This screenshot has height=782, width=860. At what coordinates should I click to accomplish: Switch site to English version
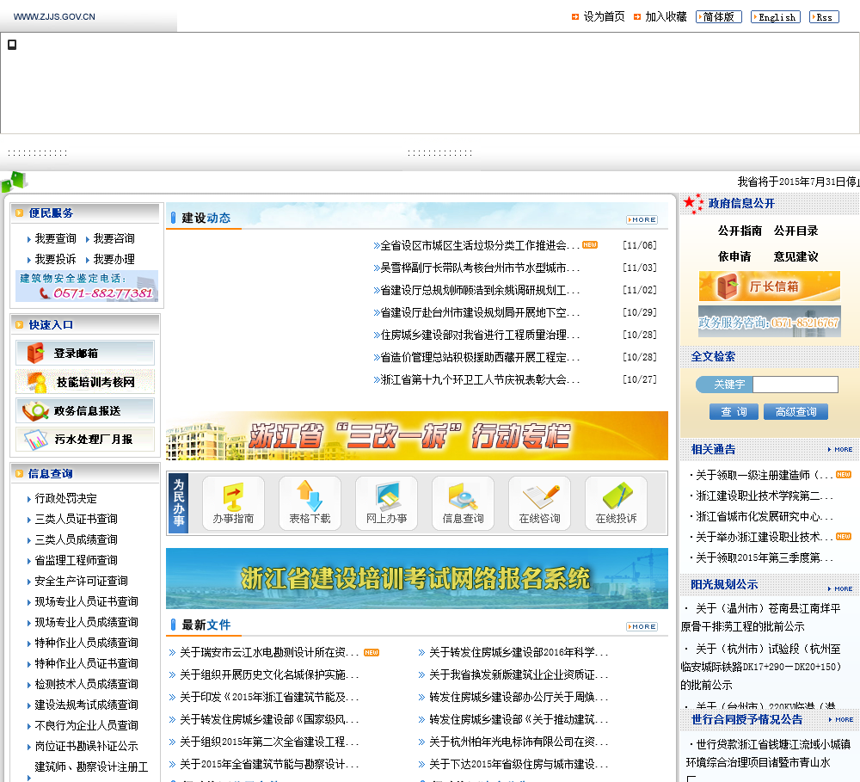[x=776, y=16]
